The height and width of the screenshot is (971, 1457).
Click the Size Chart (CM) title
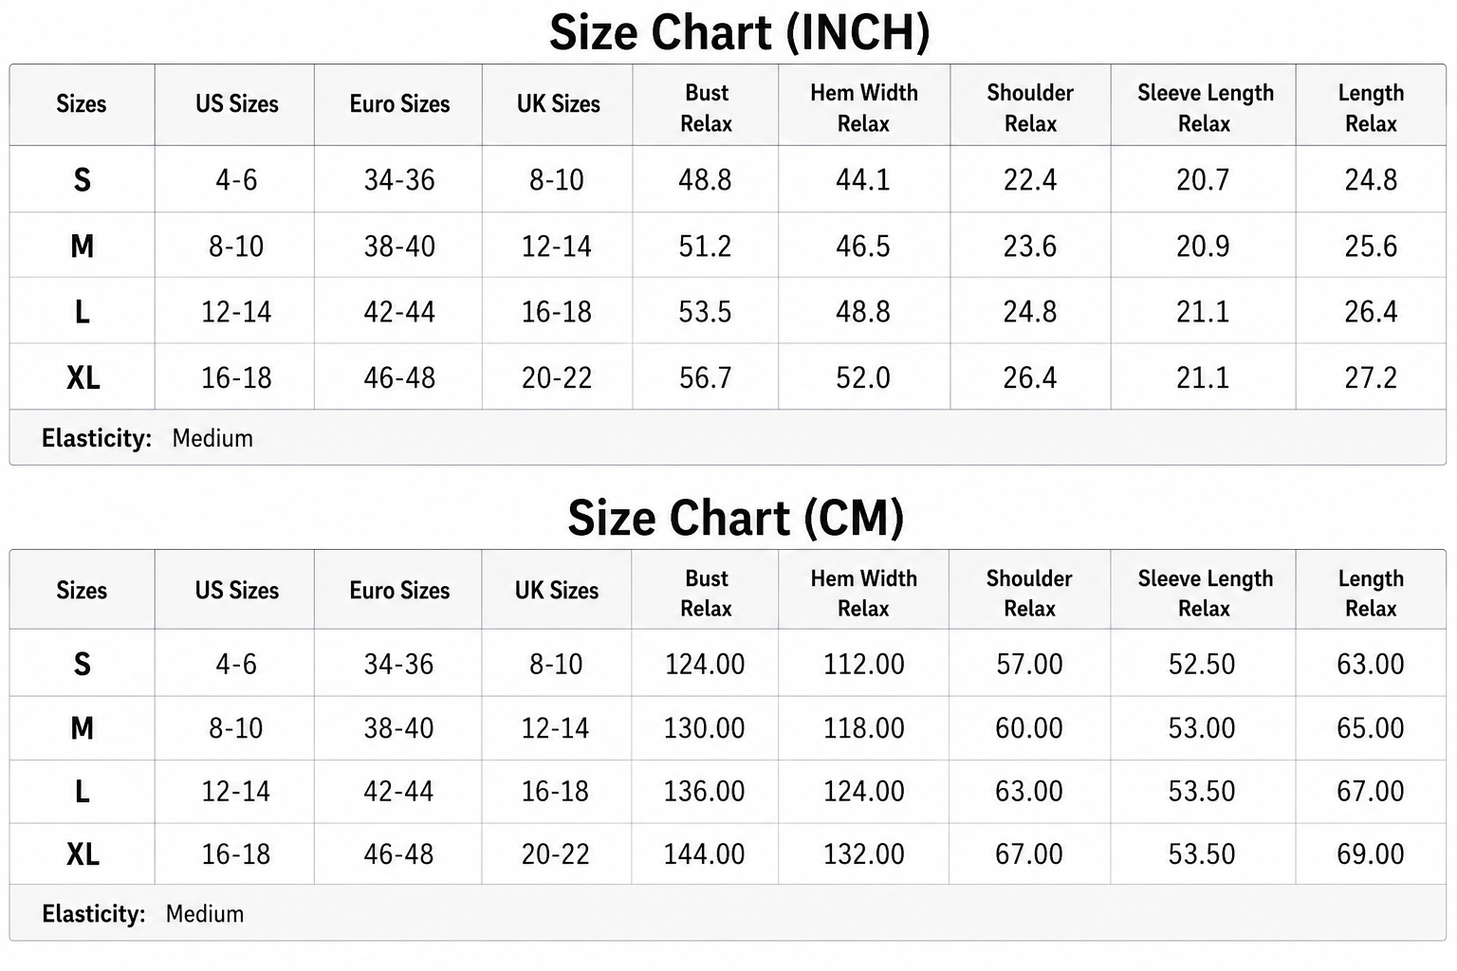[x=735, y=519]
